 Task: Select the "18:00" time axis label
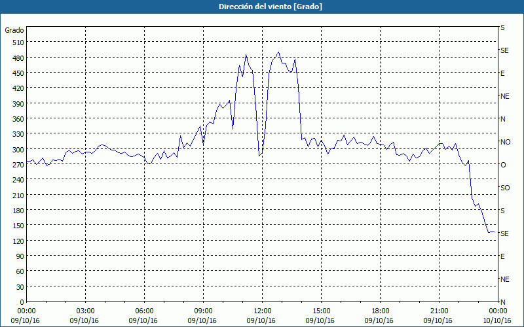(381, 311)
